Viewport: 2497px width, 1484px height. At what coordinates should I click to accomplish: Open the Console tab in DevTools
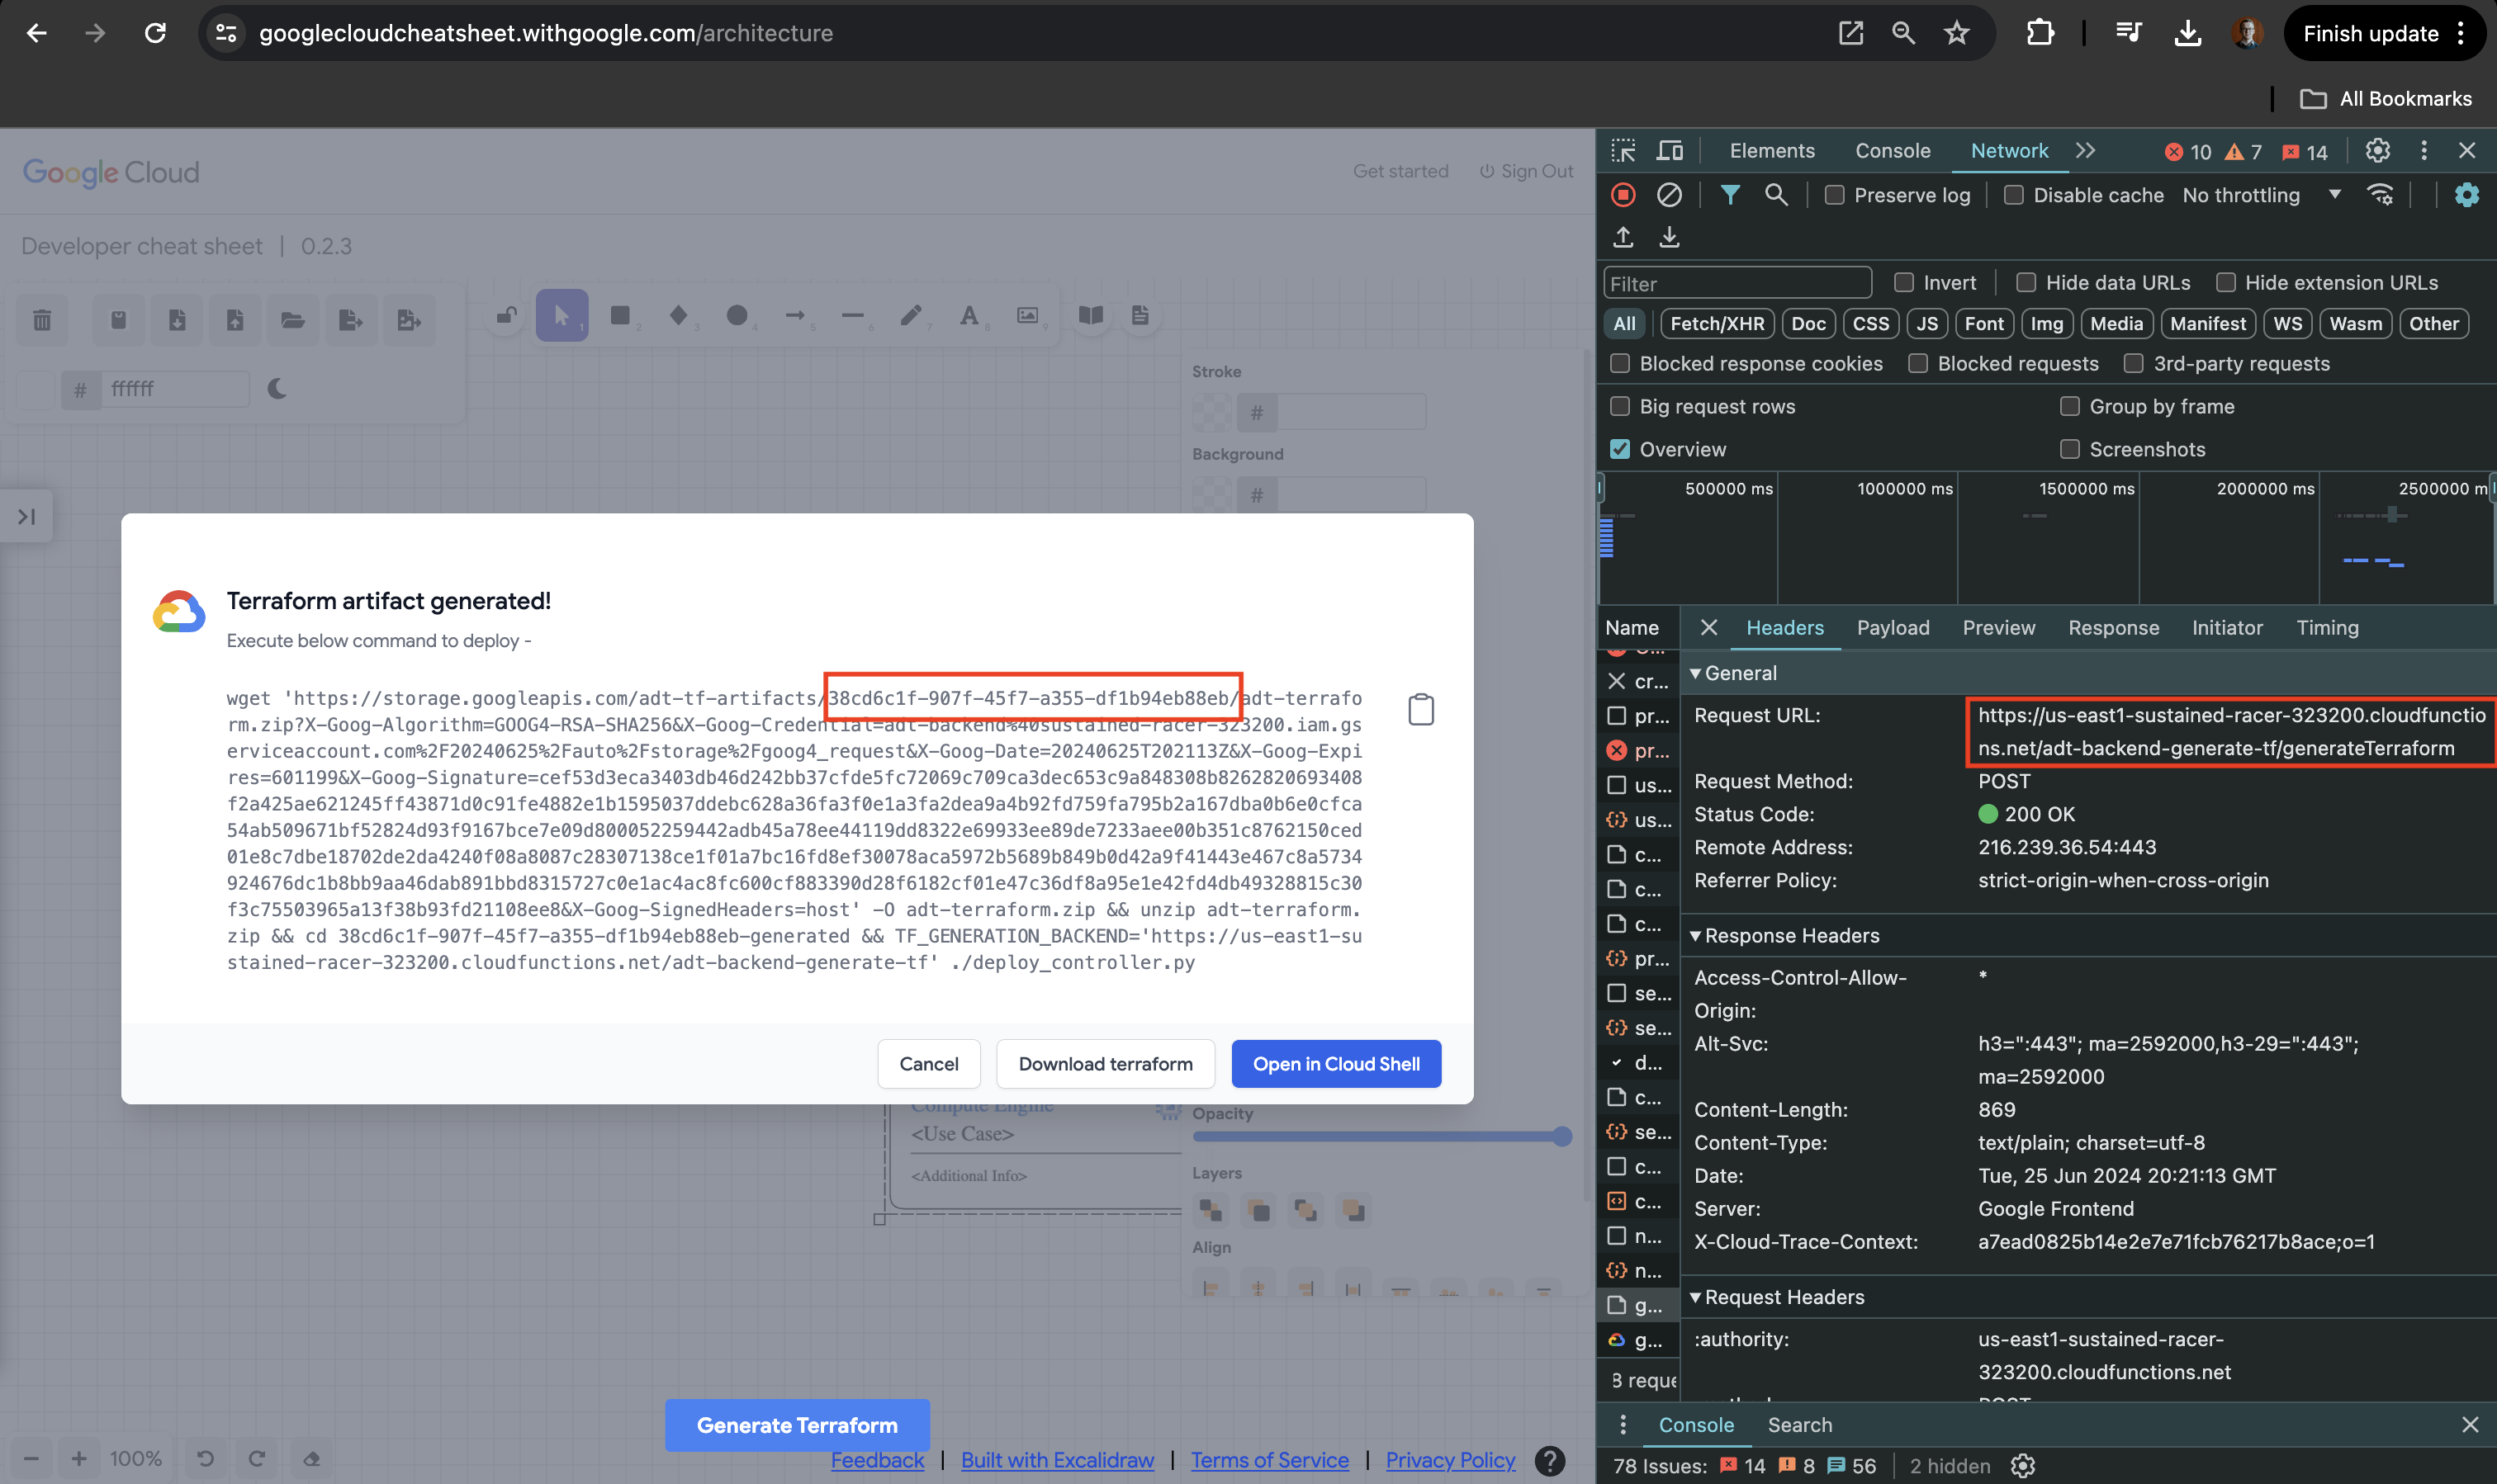click(1892, 151)
